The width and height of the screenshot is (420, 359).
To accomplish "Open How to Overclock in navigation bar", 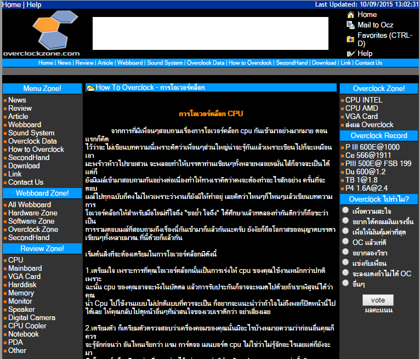I will point(250,62).
